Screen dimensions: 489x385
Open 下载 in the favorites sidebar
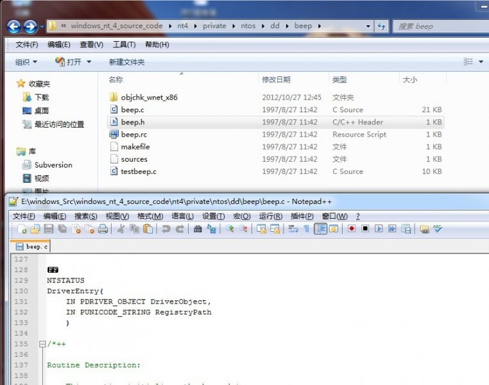(36, 98)
